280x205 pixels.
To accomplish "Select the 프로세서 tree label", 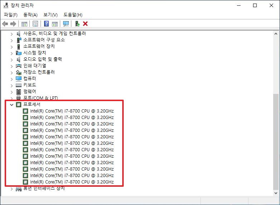I will 32,104.
